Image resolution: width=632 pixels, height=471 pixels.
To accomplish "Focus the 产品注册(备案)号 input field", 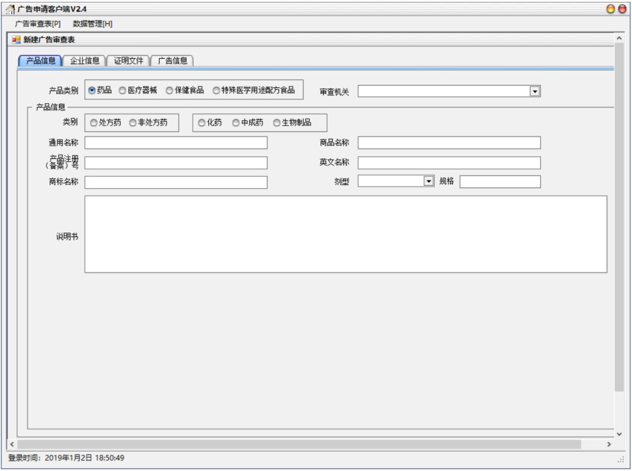I will [176, 163].
